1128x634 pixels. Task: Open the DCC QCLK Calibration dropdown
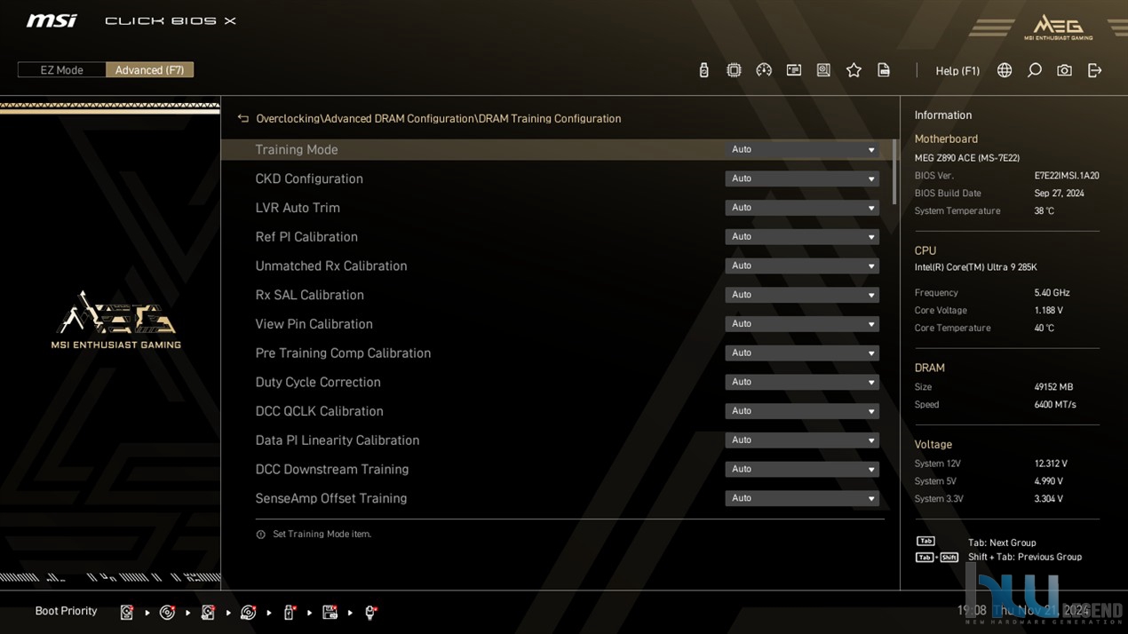coord(802,411)
